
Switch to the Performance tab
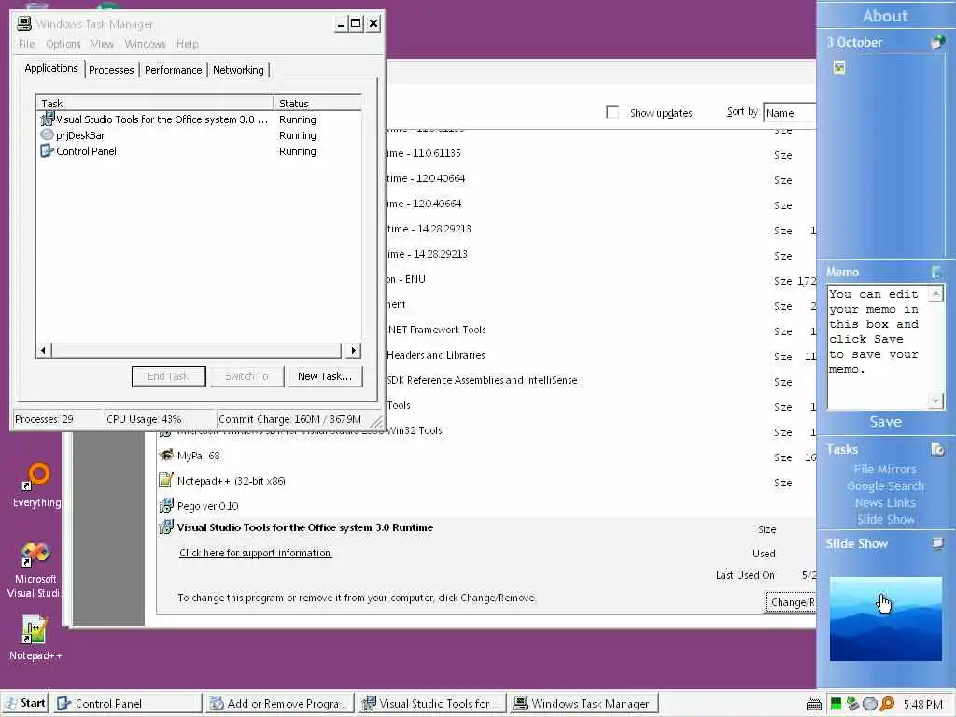point(173,70)
